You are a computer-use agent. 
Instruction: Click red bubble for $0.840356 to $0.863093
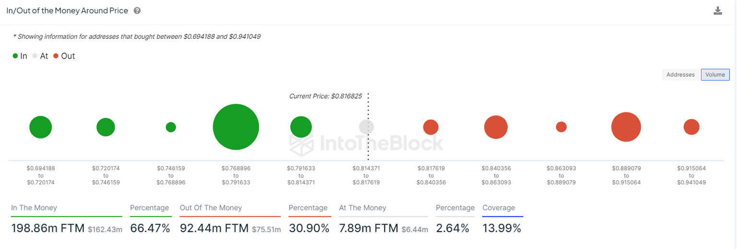click(496, 127)
